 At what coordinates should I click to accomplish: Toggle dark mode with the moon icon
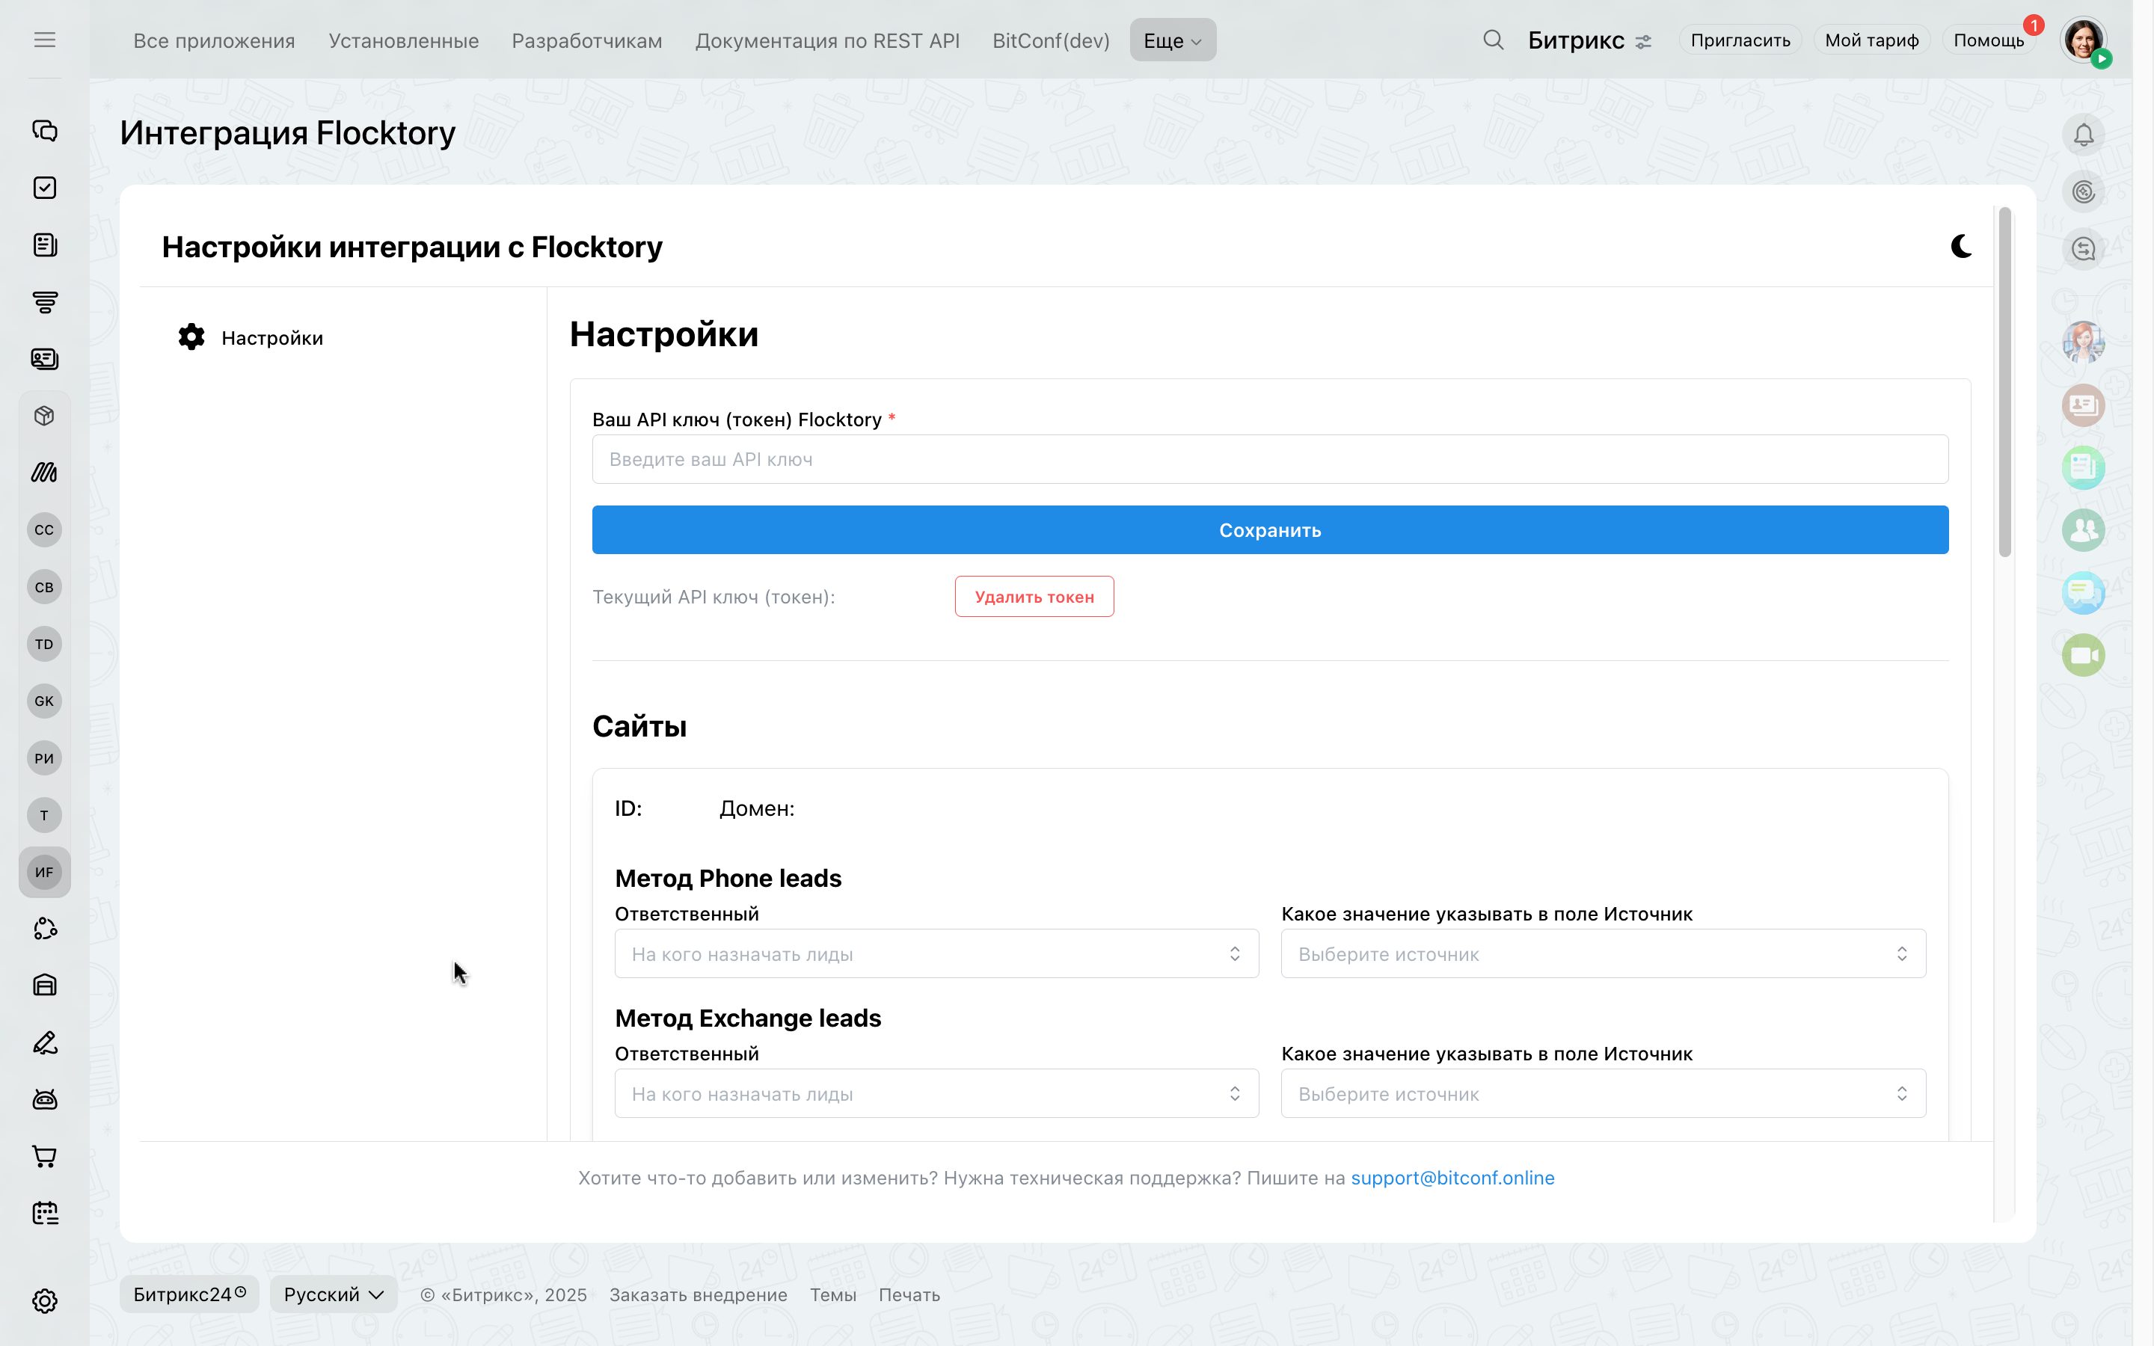click(x=1961, y=247)
